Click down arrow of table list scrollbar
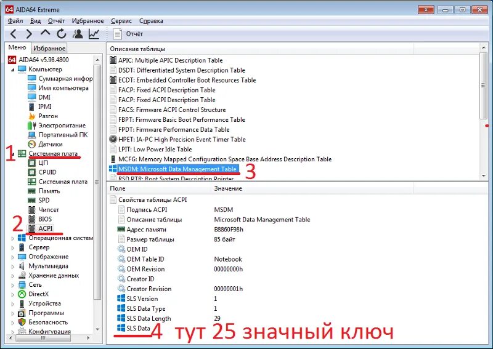493x349 pixels. point(484,176)
